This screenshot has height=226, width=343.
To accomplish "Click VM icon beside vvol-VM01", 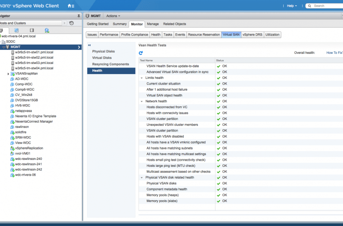I will click(12, 153).
